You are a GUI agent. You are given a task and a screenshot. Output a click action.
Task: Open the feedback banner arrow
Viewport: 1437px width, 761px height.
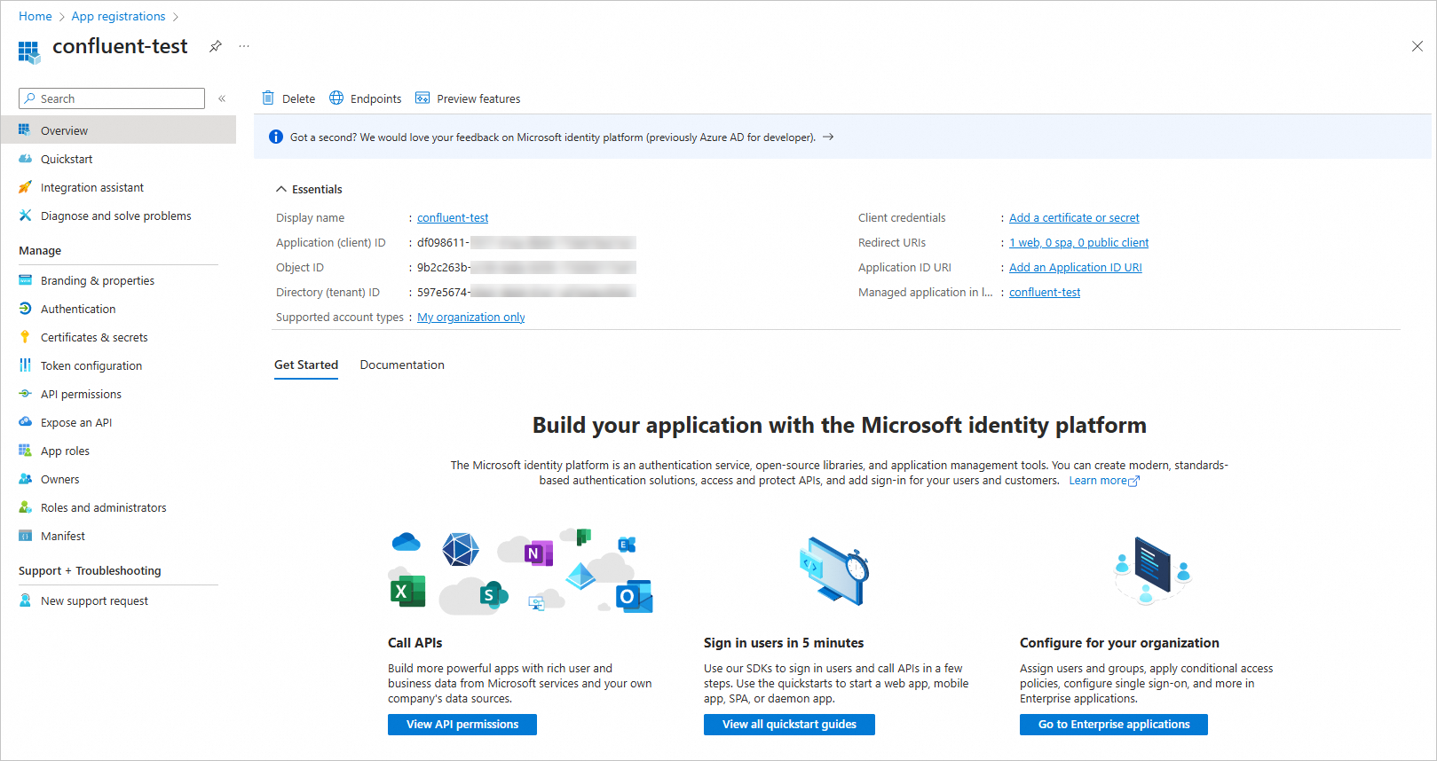point(828,137)
